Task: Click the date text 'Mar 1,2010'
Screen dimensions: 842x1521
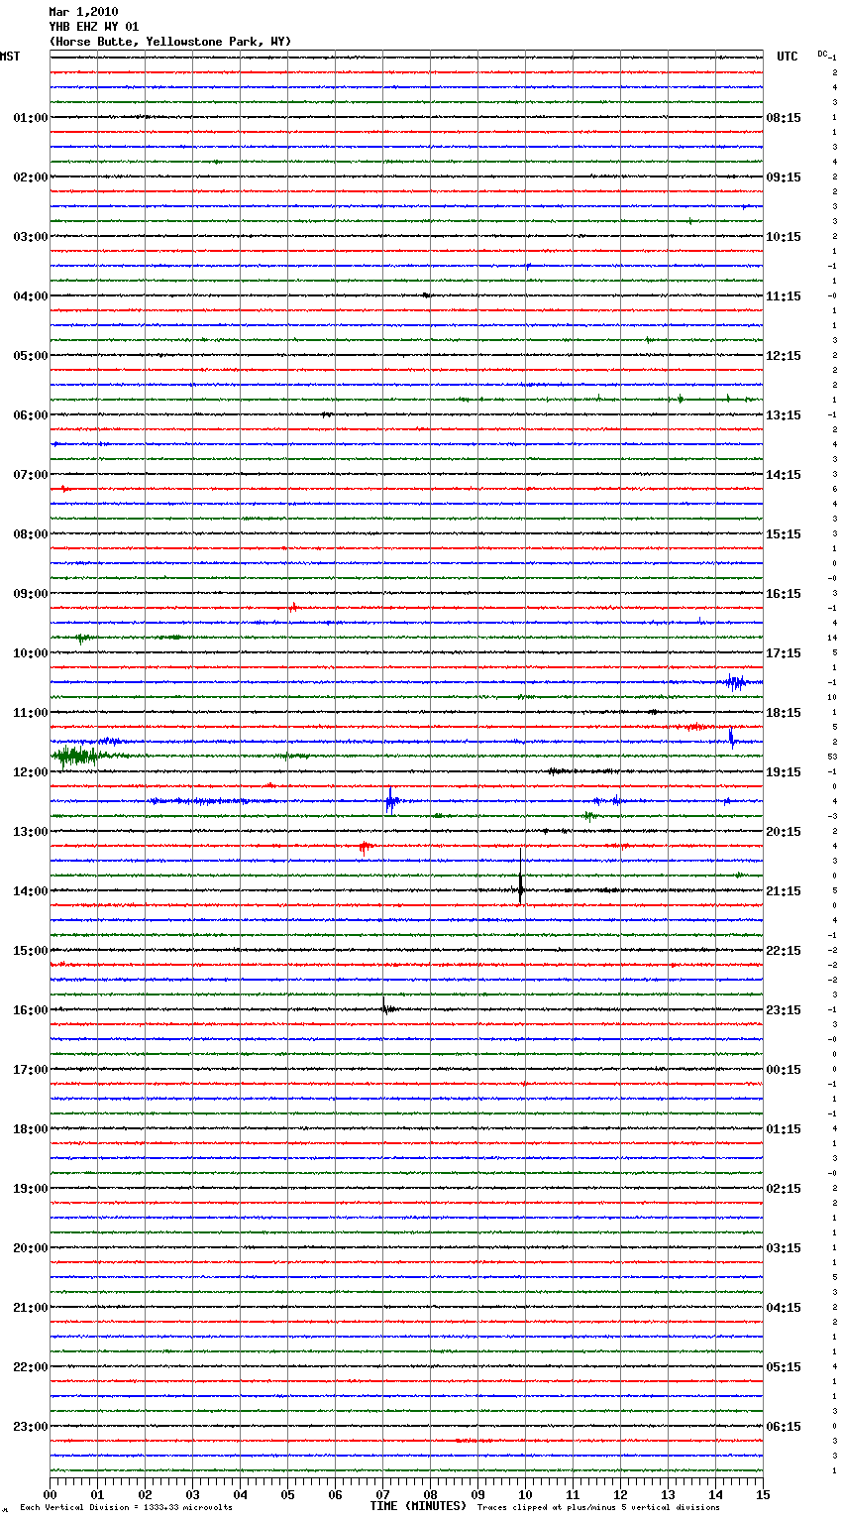Action: pos(83,12)
